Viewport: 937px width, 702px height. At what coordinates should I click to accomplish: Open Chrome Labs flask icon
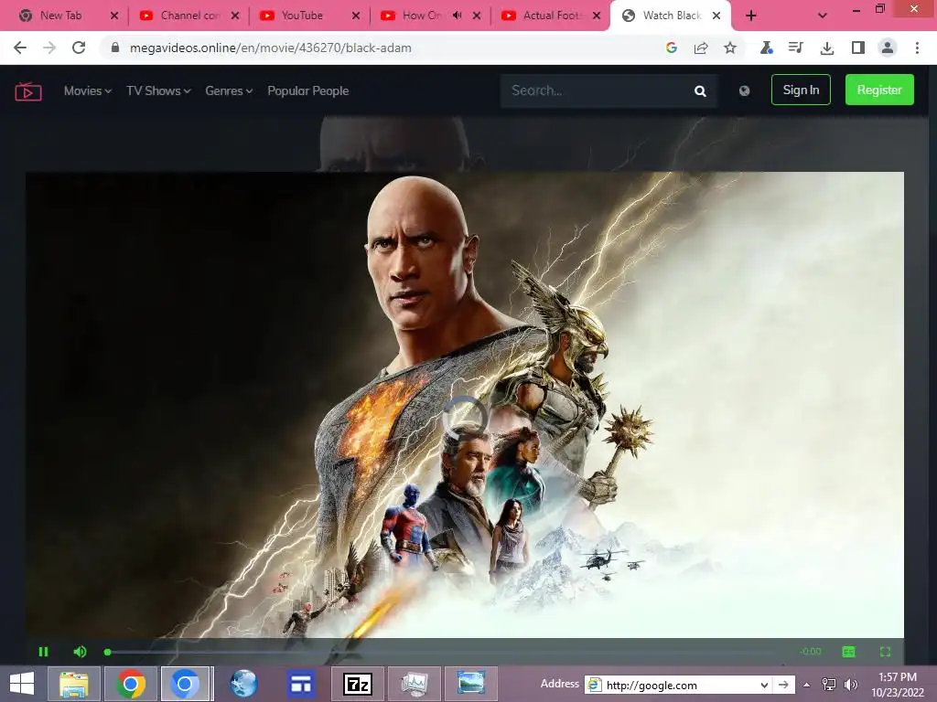point(766,48)
